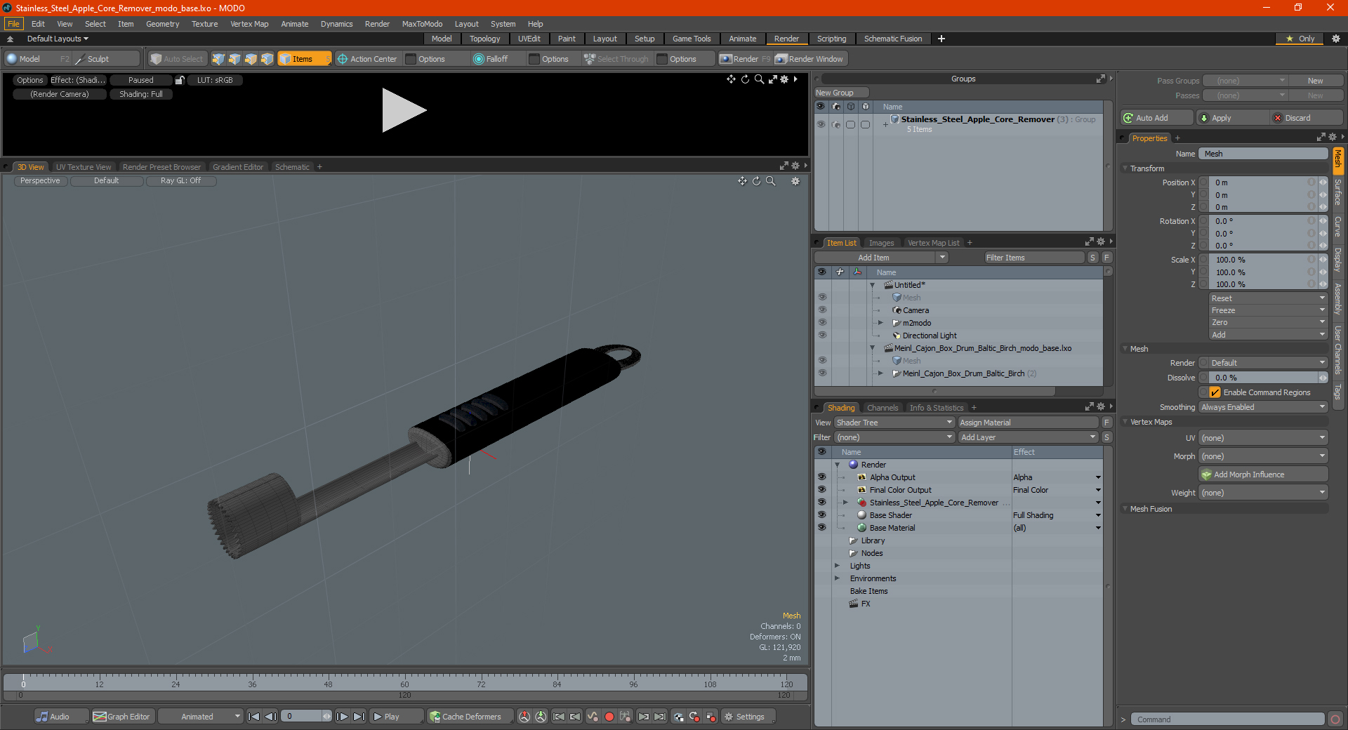The height and width of the screenshot is (730, 1348).
Task: Click the gear icon beside the Only button
Action: click(1335, 39)
